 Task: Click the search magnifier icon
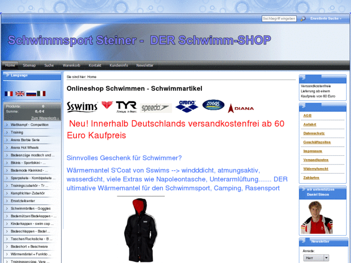303,18
